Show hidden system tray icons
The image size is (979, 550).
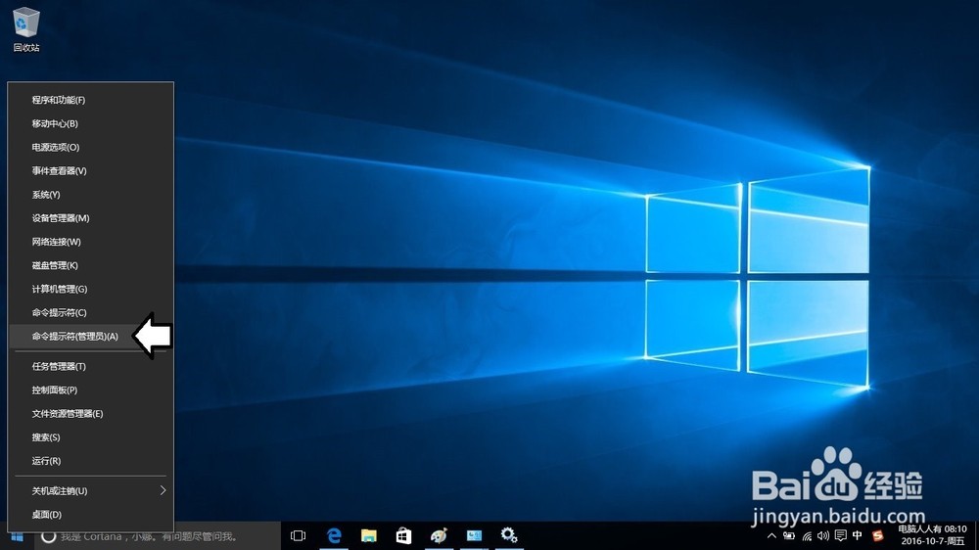click(771, 535)
